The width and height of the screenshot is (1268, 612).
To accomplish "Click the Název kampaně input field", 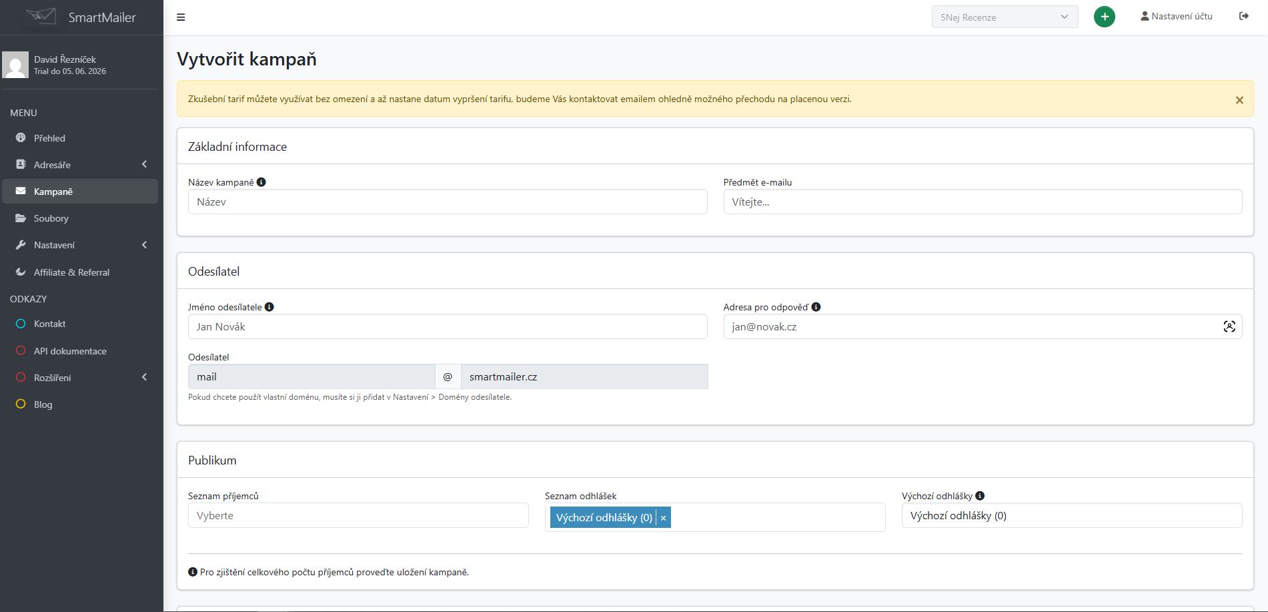I will [x=448, y=202].
